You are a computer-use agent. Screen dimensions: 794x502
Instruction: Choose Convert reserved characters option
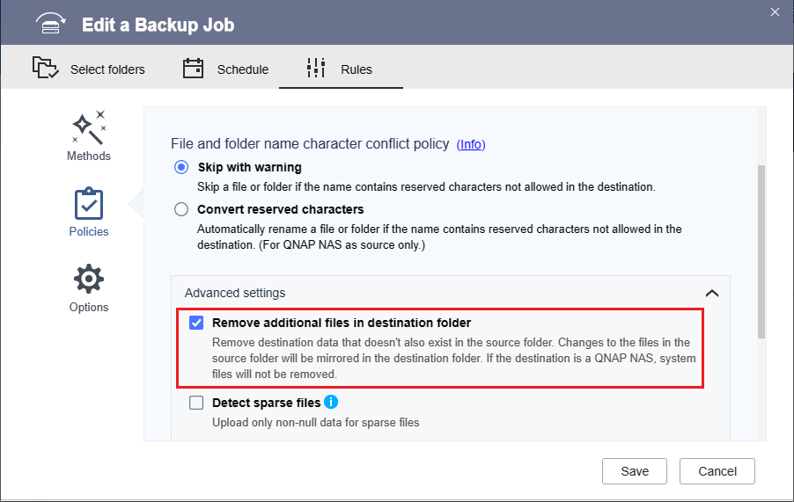point(181,209)
